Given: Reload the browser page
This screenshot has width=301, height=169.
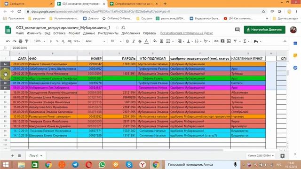Looking at the screenshot, I should [19, 11].
